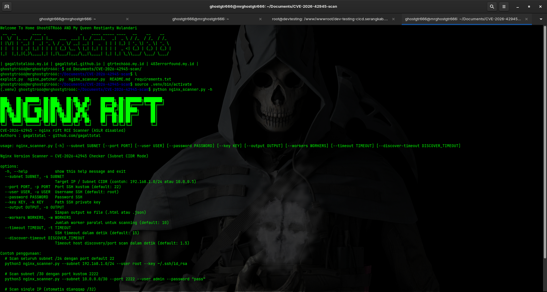This screenshot has width=547, height=292.
Task: Maximize the terminal window
Action: (x=529, y=7)
